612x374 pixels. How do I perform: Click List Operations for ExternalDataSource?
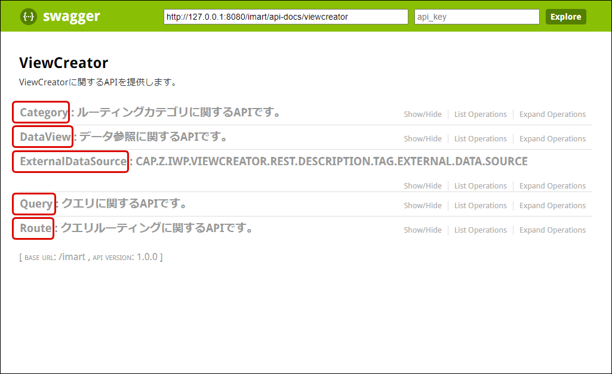(x=481, y=186)
